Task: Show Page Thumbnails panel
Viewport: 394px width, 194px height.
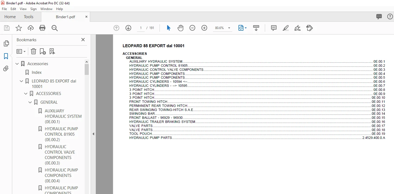Action: coord(6,43)
